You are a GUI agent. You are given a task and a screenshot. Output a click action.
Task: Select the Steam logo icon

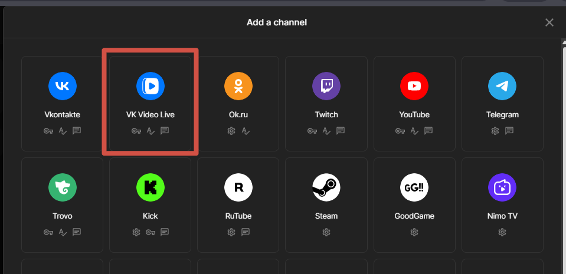coord(326,187)
